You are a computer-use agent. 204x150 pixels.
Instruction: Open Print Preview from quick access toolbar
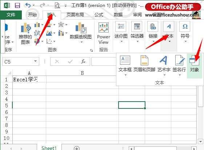pyautogui.click(x=57, y=5)
